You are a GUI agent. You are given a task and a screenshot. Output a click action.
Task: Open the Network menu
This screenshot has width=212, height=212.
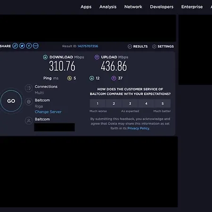click(133, 7)
